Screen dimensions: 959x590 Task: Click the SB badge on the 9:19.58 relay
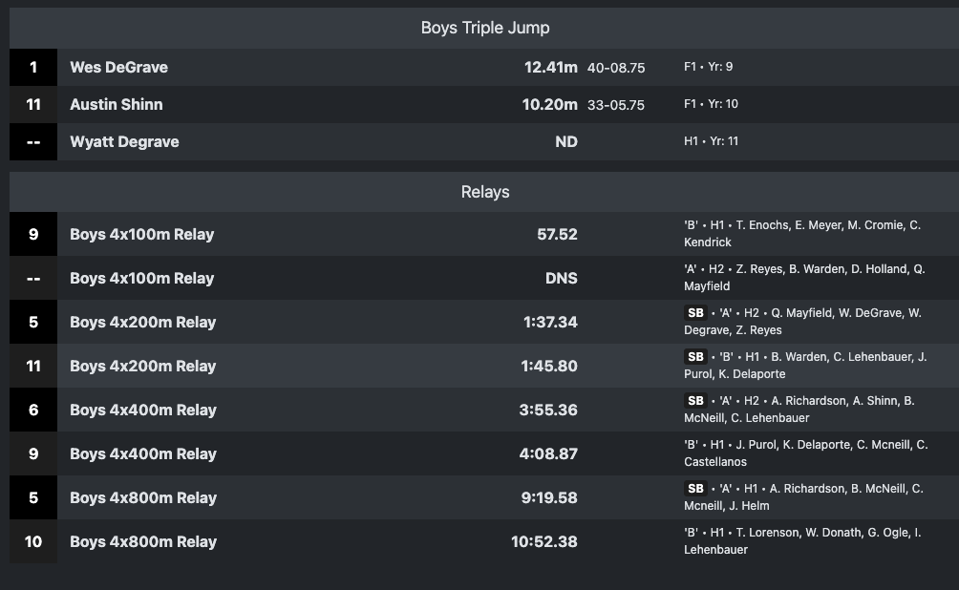[x=695, y=489]
